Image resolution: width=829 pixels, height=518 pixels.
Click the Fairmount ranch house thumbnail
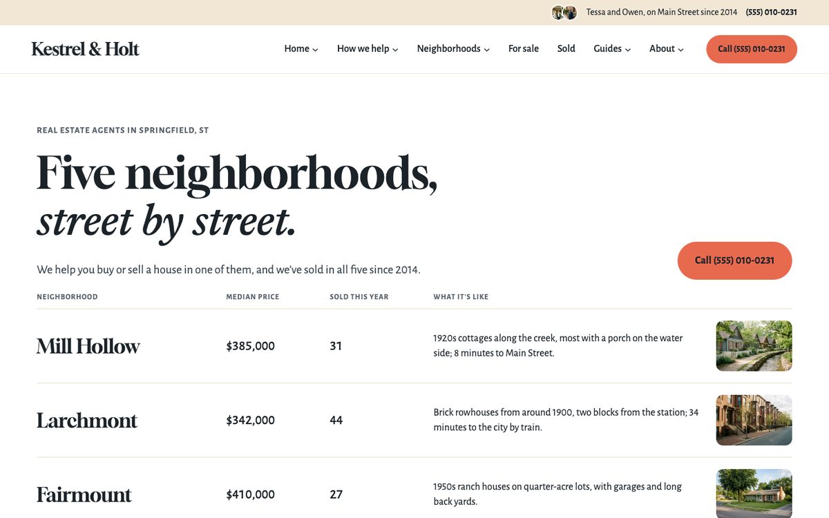pyautogui.click(x=754, y=494)
